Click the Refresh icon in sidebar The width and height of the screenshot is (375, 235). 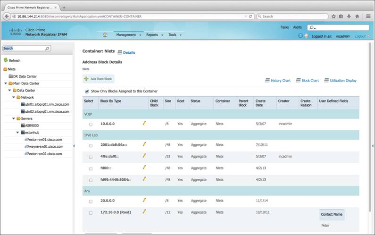(x=6, y=60)
